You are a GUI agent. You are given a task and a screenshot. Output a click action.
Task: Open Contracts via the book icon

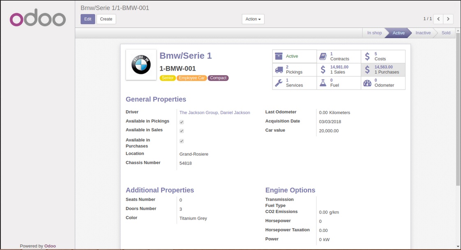323,56
